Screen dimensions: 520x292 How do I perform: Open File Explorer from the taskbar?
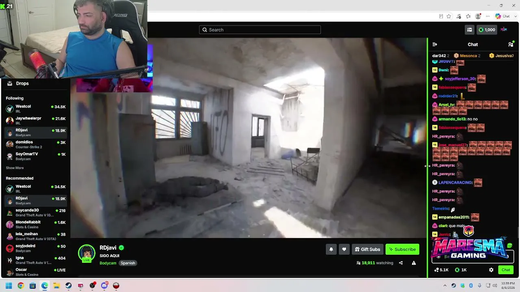pyautogui.click(x=56, y=286)
